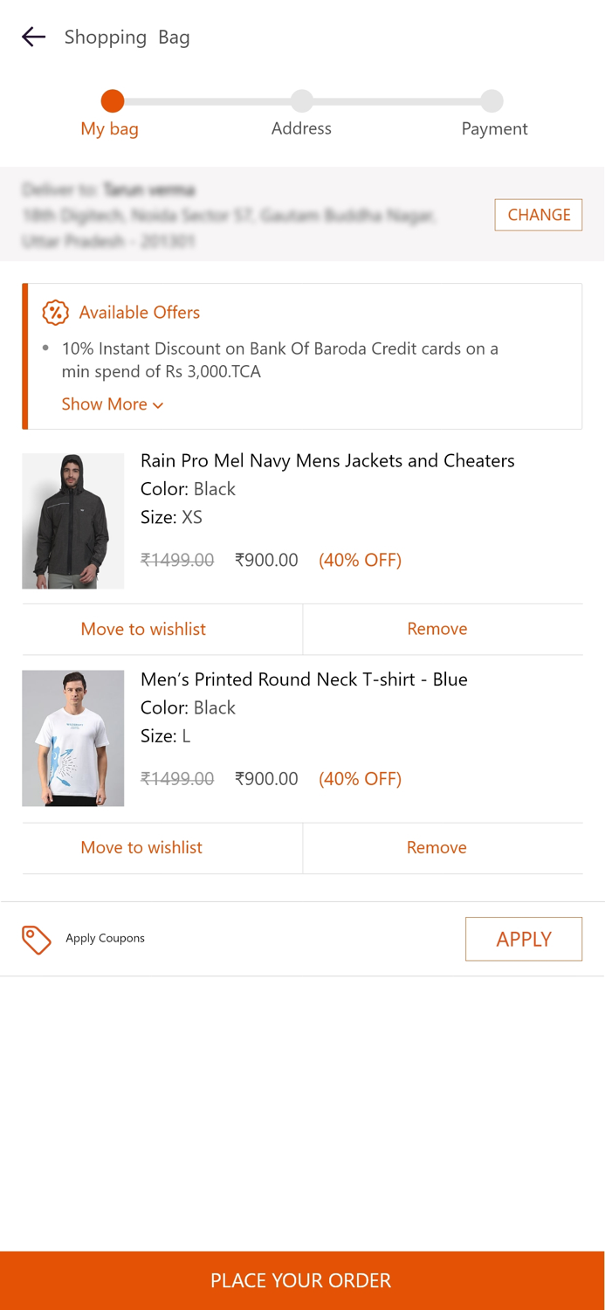This screenshot has width=605, height=1310.
Task: Remove the Blue T-shirt from the bag
Action: click(437, 847)
